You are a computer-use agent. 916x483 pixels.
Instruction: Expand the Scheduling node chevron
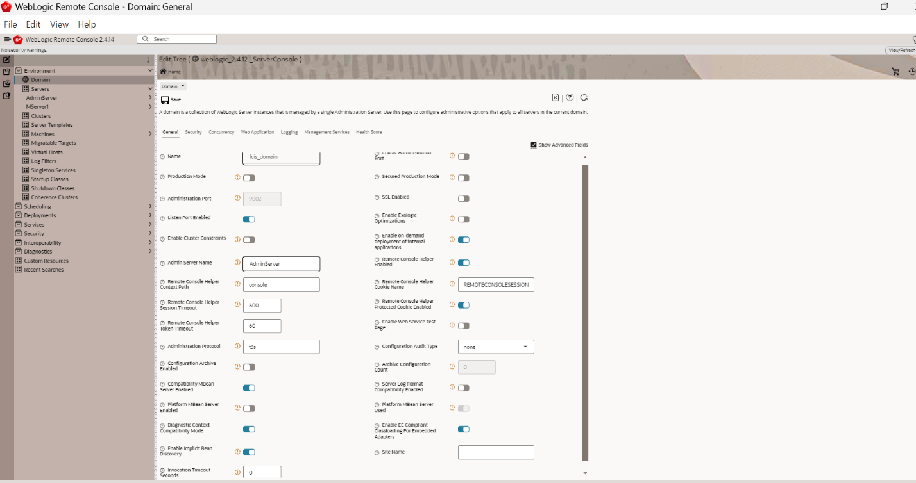(150, 206)
